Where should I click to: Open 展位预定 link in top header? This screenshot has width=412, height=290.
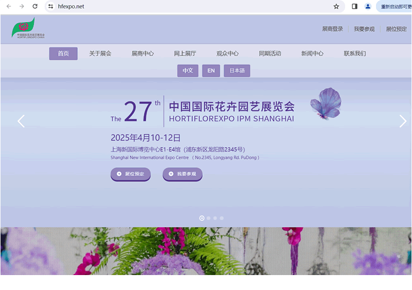(396, 29)
